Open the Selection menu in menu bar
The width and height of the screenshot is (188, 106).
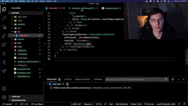coord(22,1)
